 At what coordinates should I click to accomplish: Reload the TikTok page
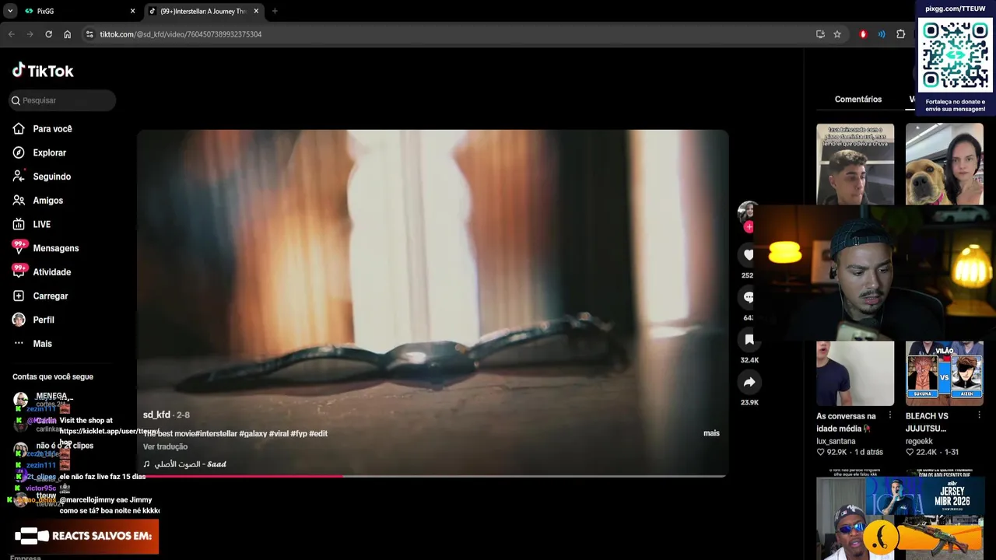point(48,34)
